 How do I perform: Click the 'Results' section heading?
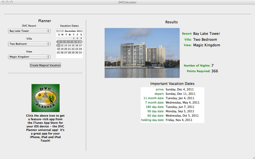click(x=171, y=22)
